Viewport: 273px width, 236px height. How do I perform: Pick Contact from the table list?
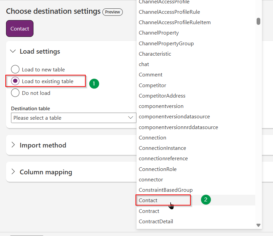tap(196, 200)
